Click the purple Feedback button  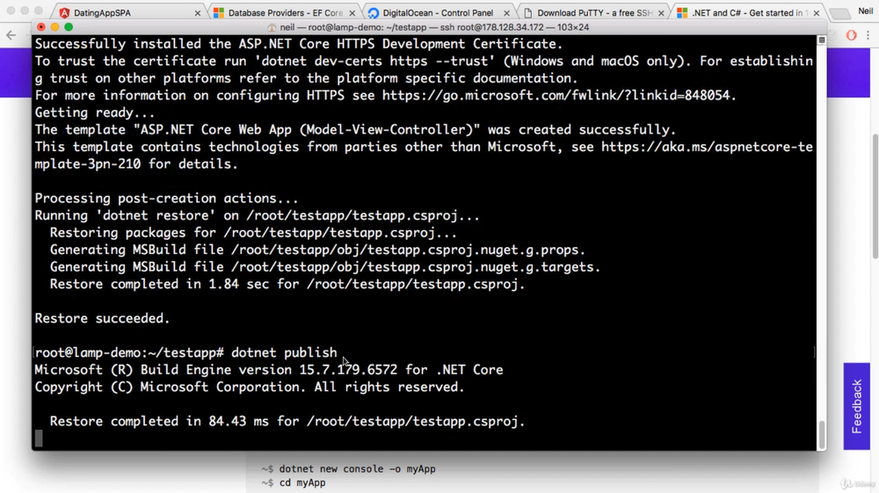(x=857, y=406)
